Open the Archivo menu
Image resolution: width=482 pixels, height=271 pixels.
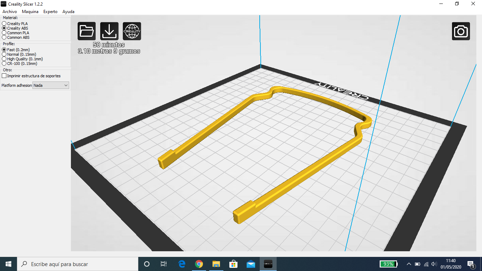click(10, 12)
